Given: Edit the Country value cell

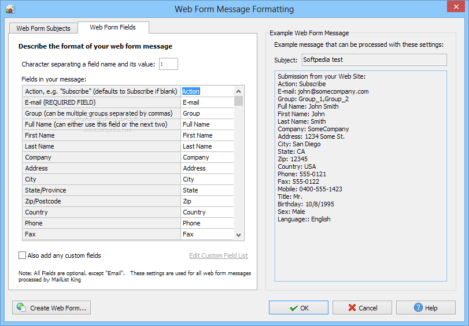Looking at the screenshot, I should pos(207,212).
